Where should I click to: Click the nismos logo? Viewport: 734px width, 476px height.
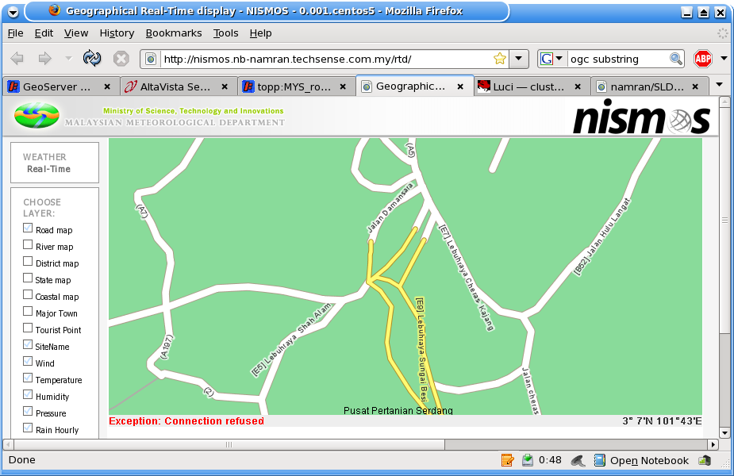point(640,117)
